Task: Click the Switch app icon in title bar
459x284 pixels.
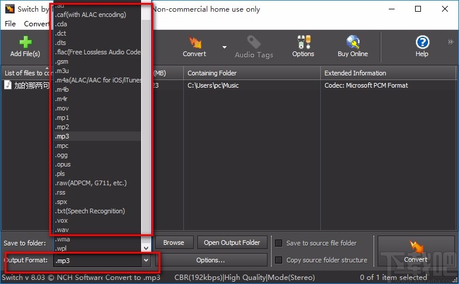Action: pos(9,9)
